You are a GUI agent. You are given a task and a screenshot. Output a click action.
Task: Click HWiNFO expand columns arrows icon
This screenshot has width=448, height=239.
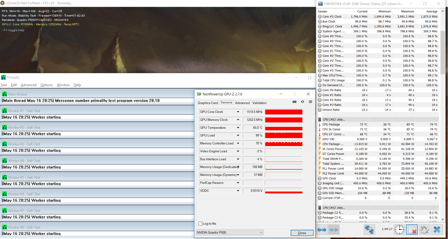point(322,230)
